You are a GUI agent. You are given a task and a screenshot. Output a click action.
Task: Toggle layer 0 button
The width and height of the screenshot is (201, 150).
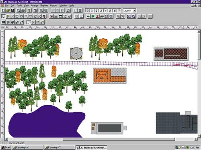tap(87, 10)
